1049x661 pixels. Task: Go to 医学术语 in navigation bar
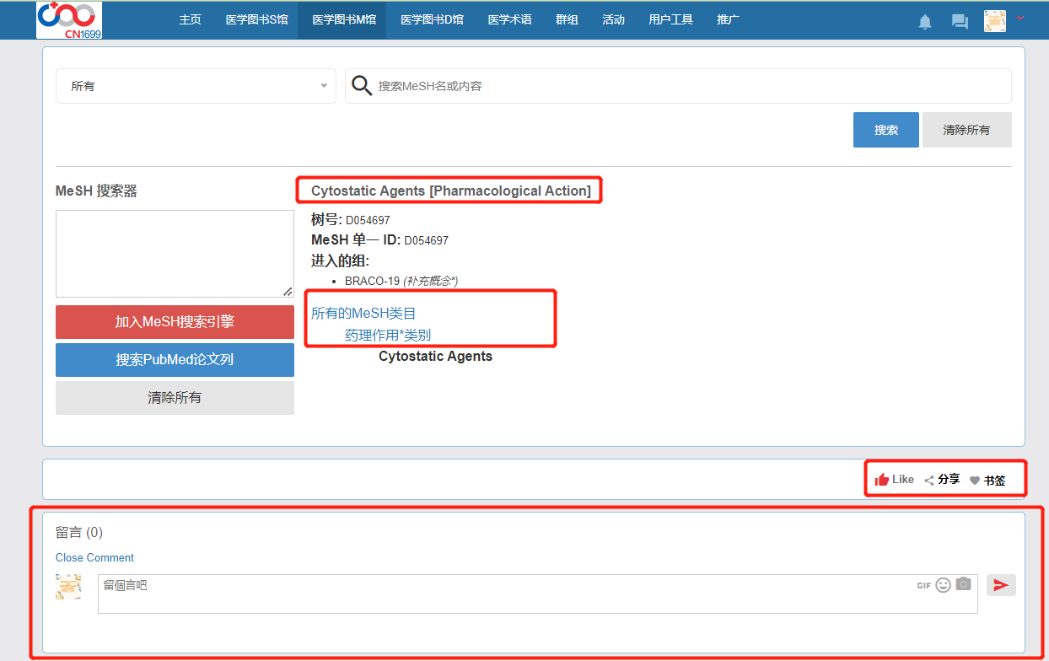[x=509, y=19]
